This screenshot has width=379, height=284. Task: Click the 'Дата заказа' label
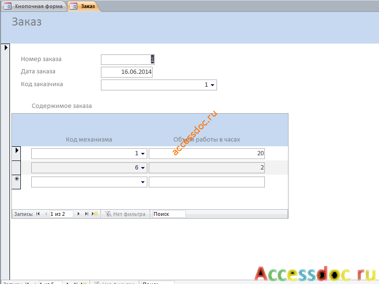click(x=38, y=71)
